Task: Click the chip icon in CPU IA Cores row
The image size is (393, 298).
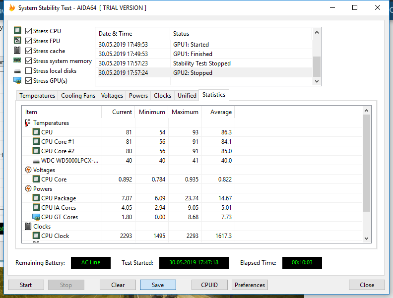Action: [36, 208]
